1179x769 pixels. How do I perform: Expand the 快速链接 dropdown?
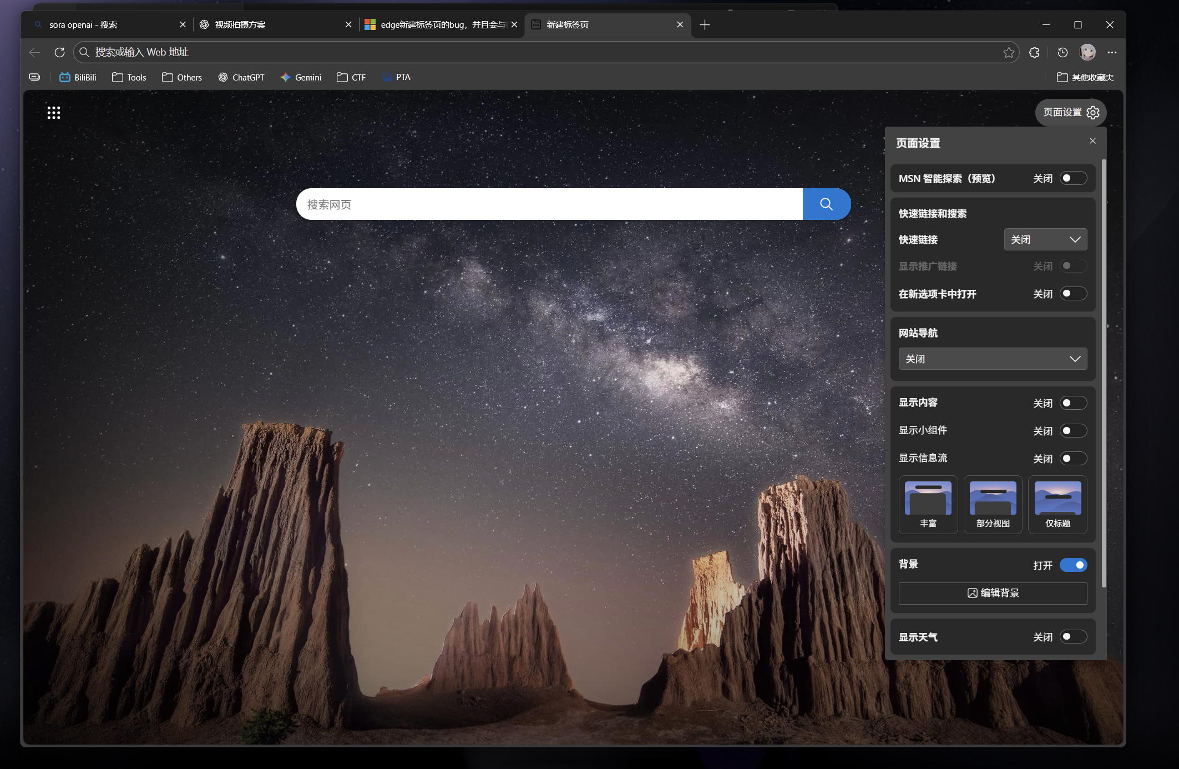pos(1045,239)
